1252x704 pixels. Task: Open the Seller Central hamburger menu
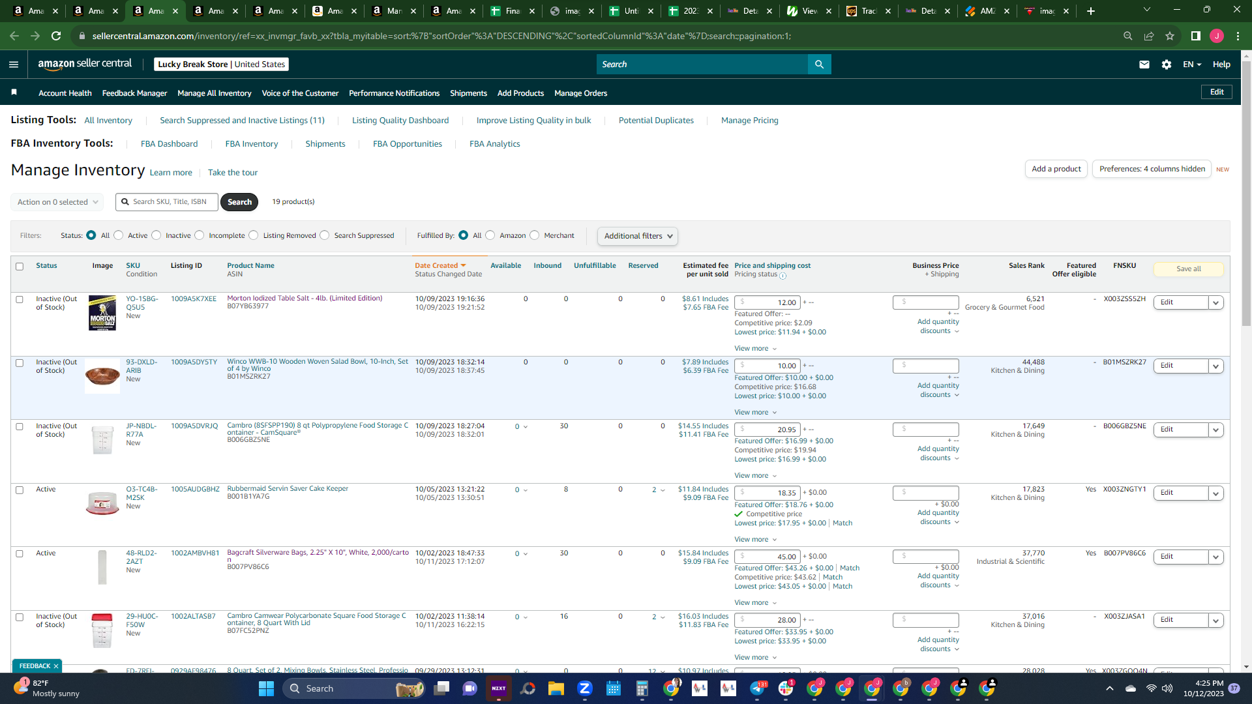pos(14,64)
